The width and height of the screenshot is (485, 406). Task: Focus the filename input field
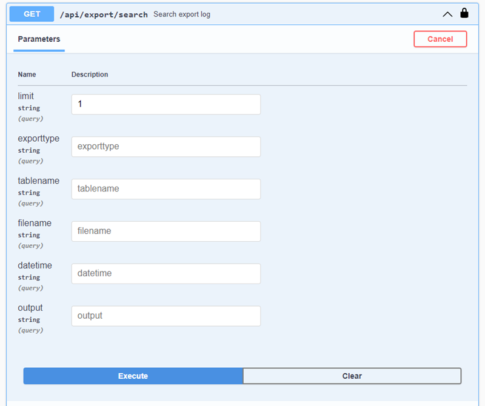click(x=166, y=231)
